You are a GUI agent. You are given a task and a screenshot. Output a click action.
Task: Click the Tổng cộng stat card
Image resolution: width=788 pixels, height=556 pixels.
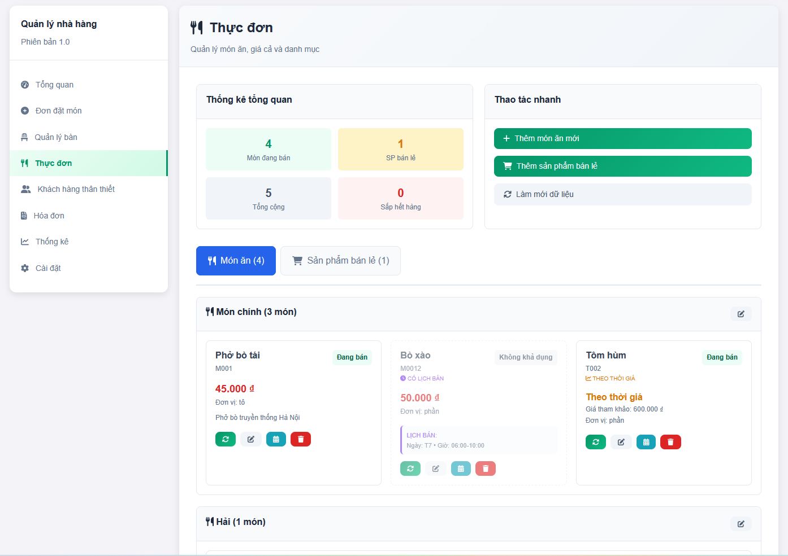pyautogui.click(x=269, y=198)
